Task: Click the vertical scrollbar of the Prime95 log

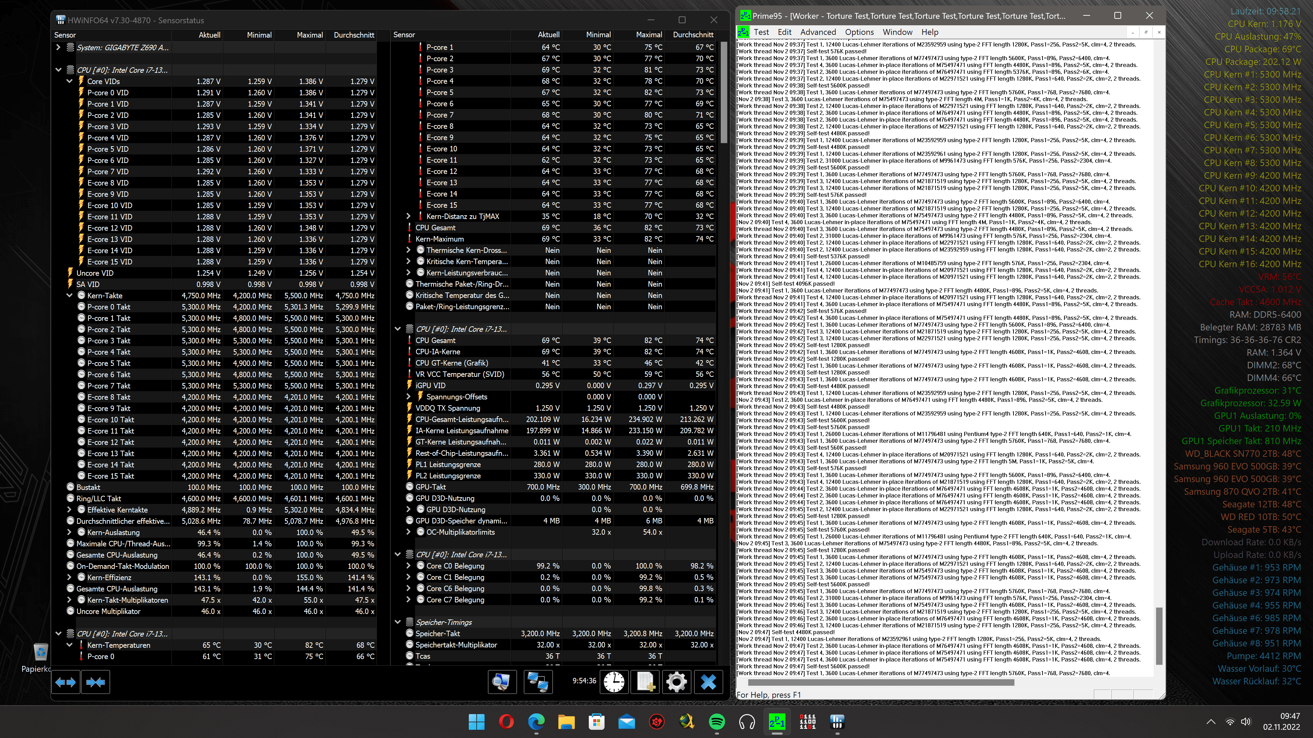Action: coord(1158,636)
